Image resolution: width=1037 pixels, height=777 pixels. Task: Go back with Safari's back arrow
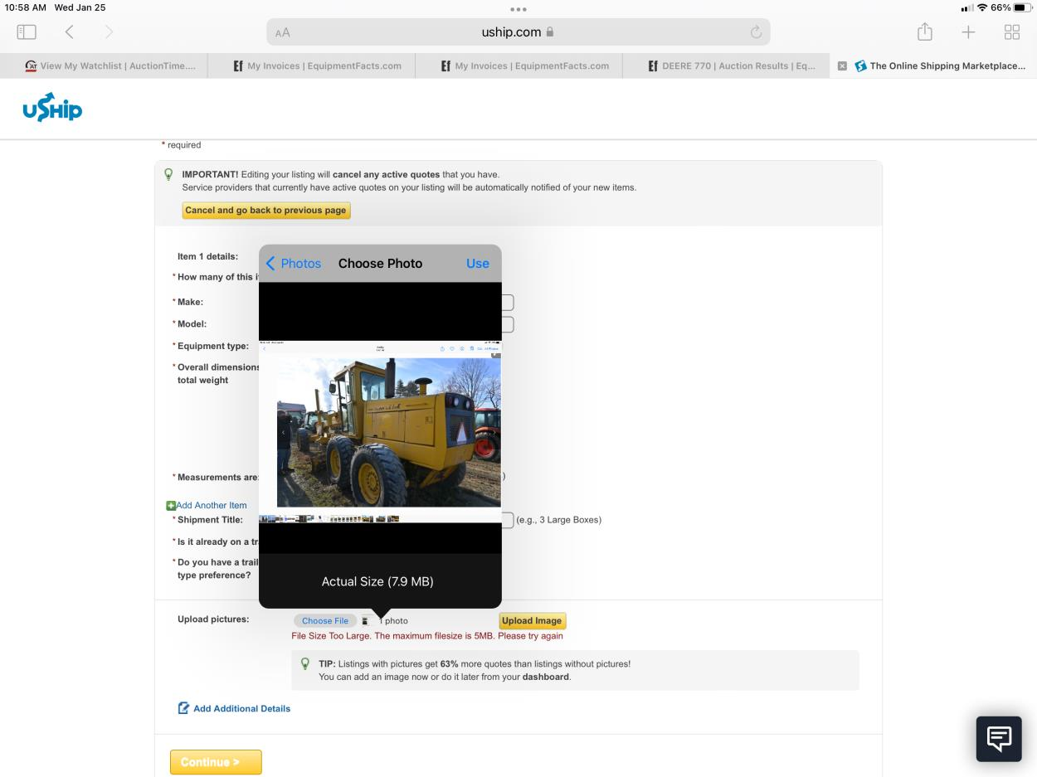pos(70,32)
